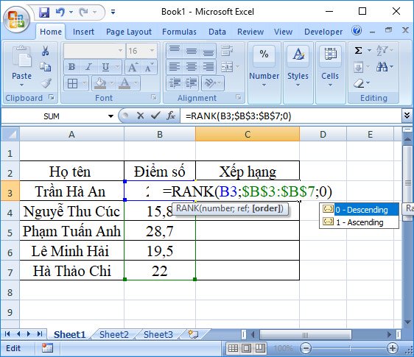This screenshot has height=357, width=414.
Task: Open the font size dropdown showing 16
Action: tap(141, 50)
